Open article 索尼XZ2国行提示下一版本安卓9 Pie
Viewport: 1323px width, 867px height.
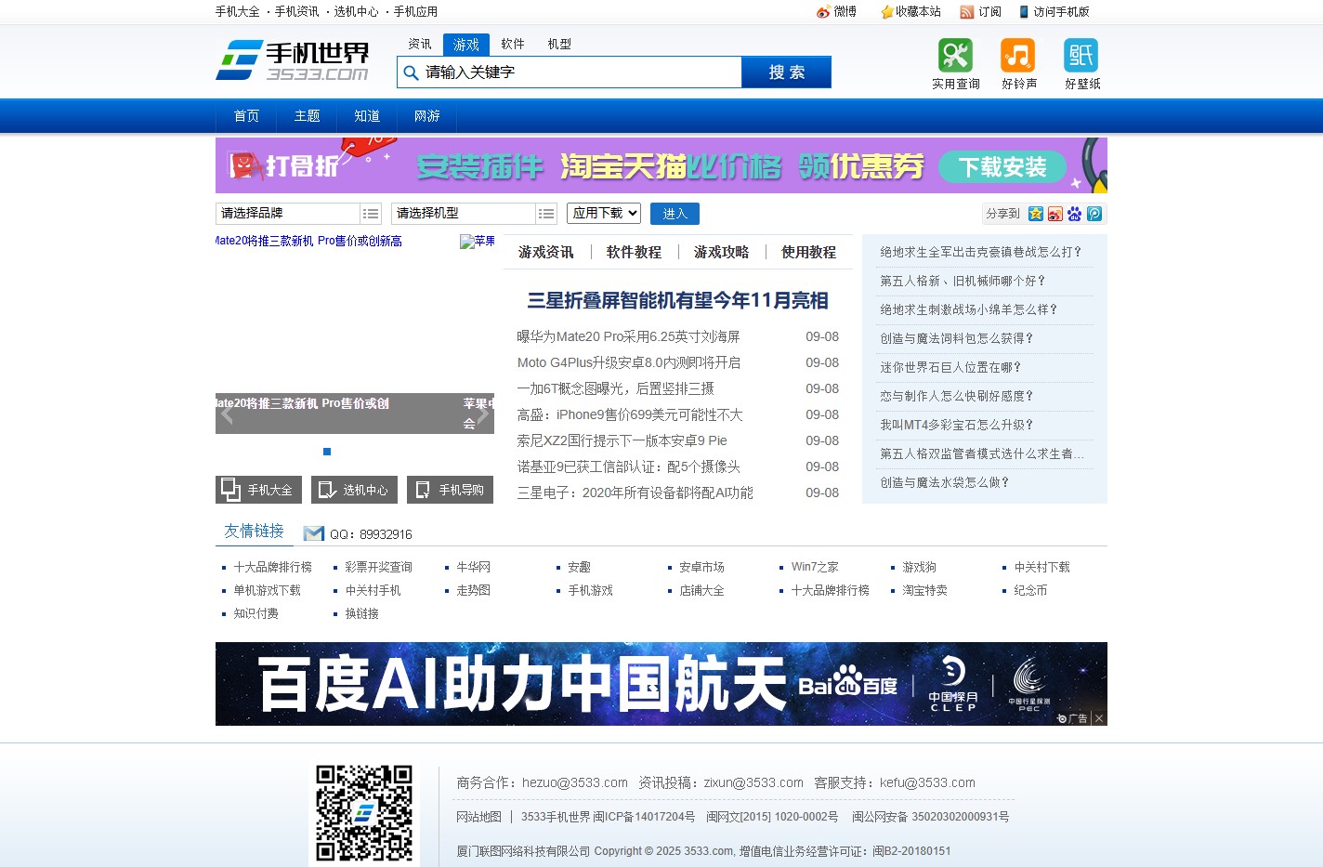click(x=622, y=440)
